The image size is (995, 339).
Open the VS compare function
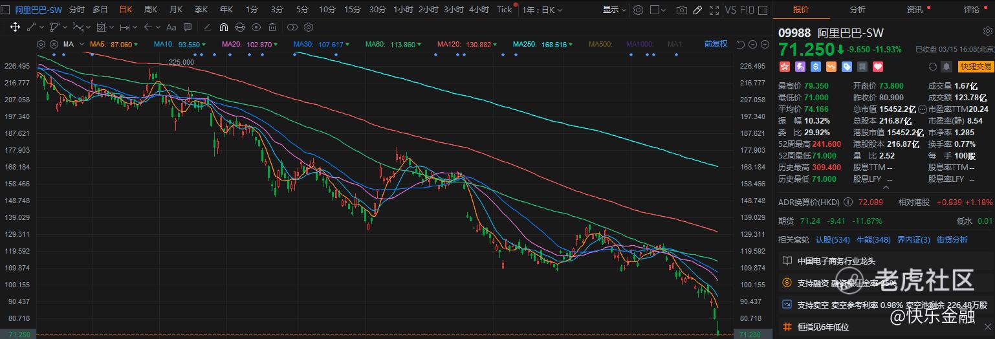click(x=730, y=10)
